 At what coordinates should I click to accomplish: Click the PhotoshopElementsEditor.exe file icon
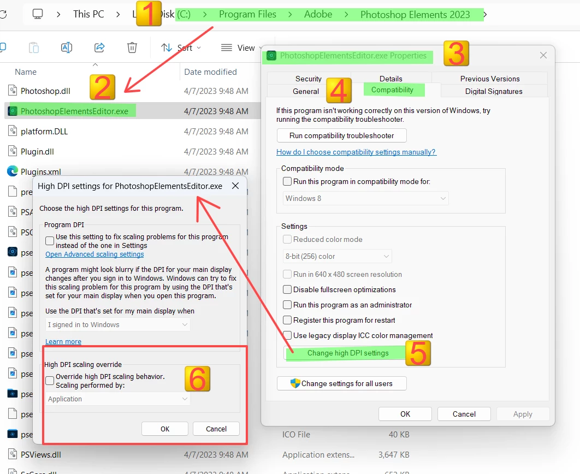tap(13, 111)
